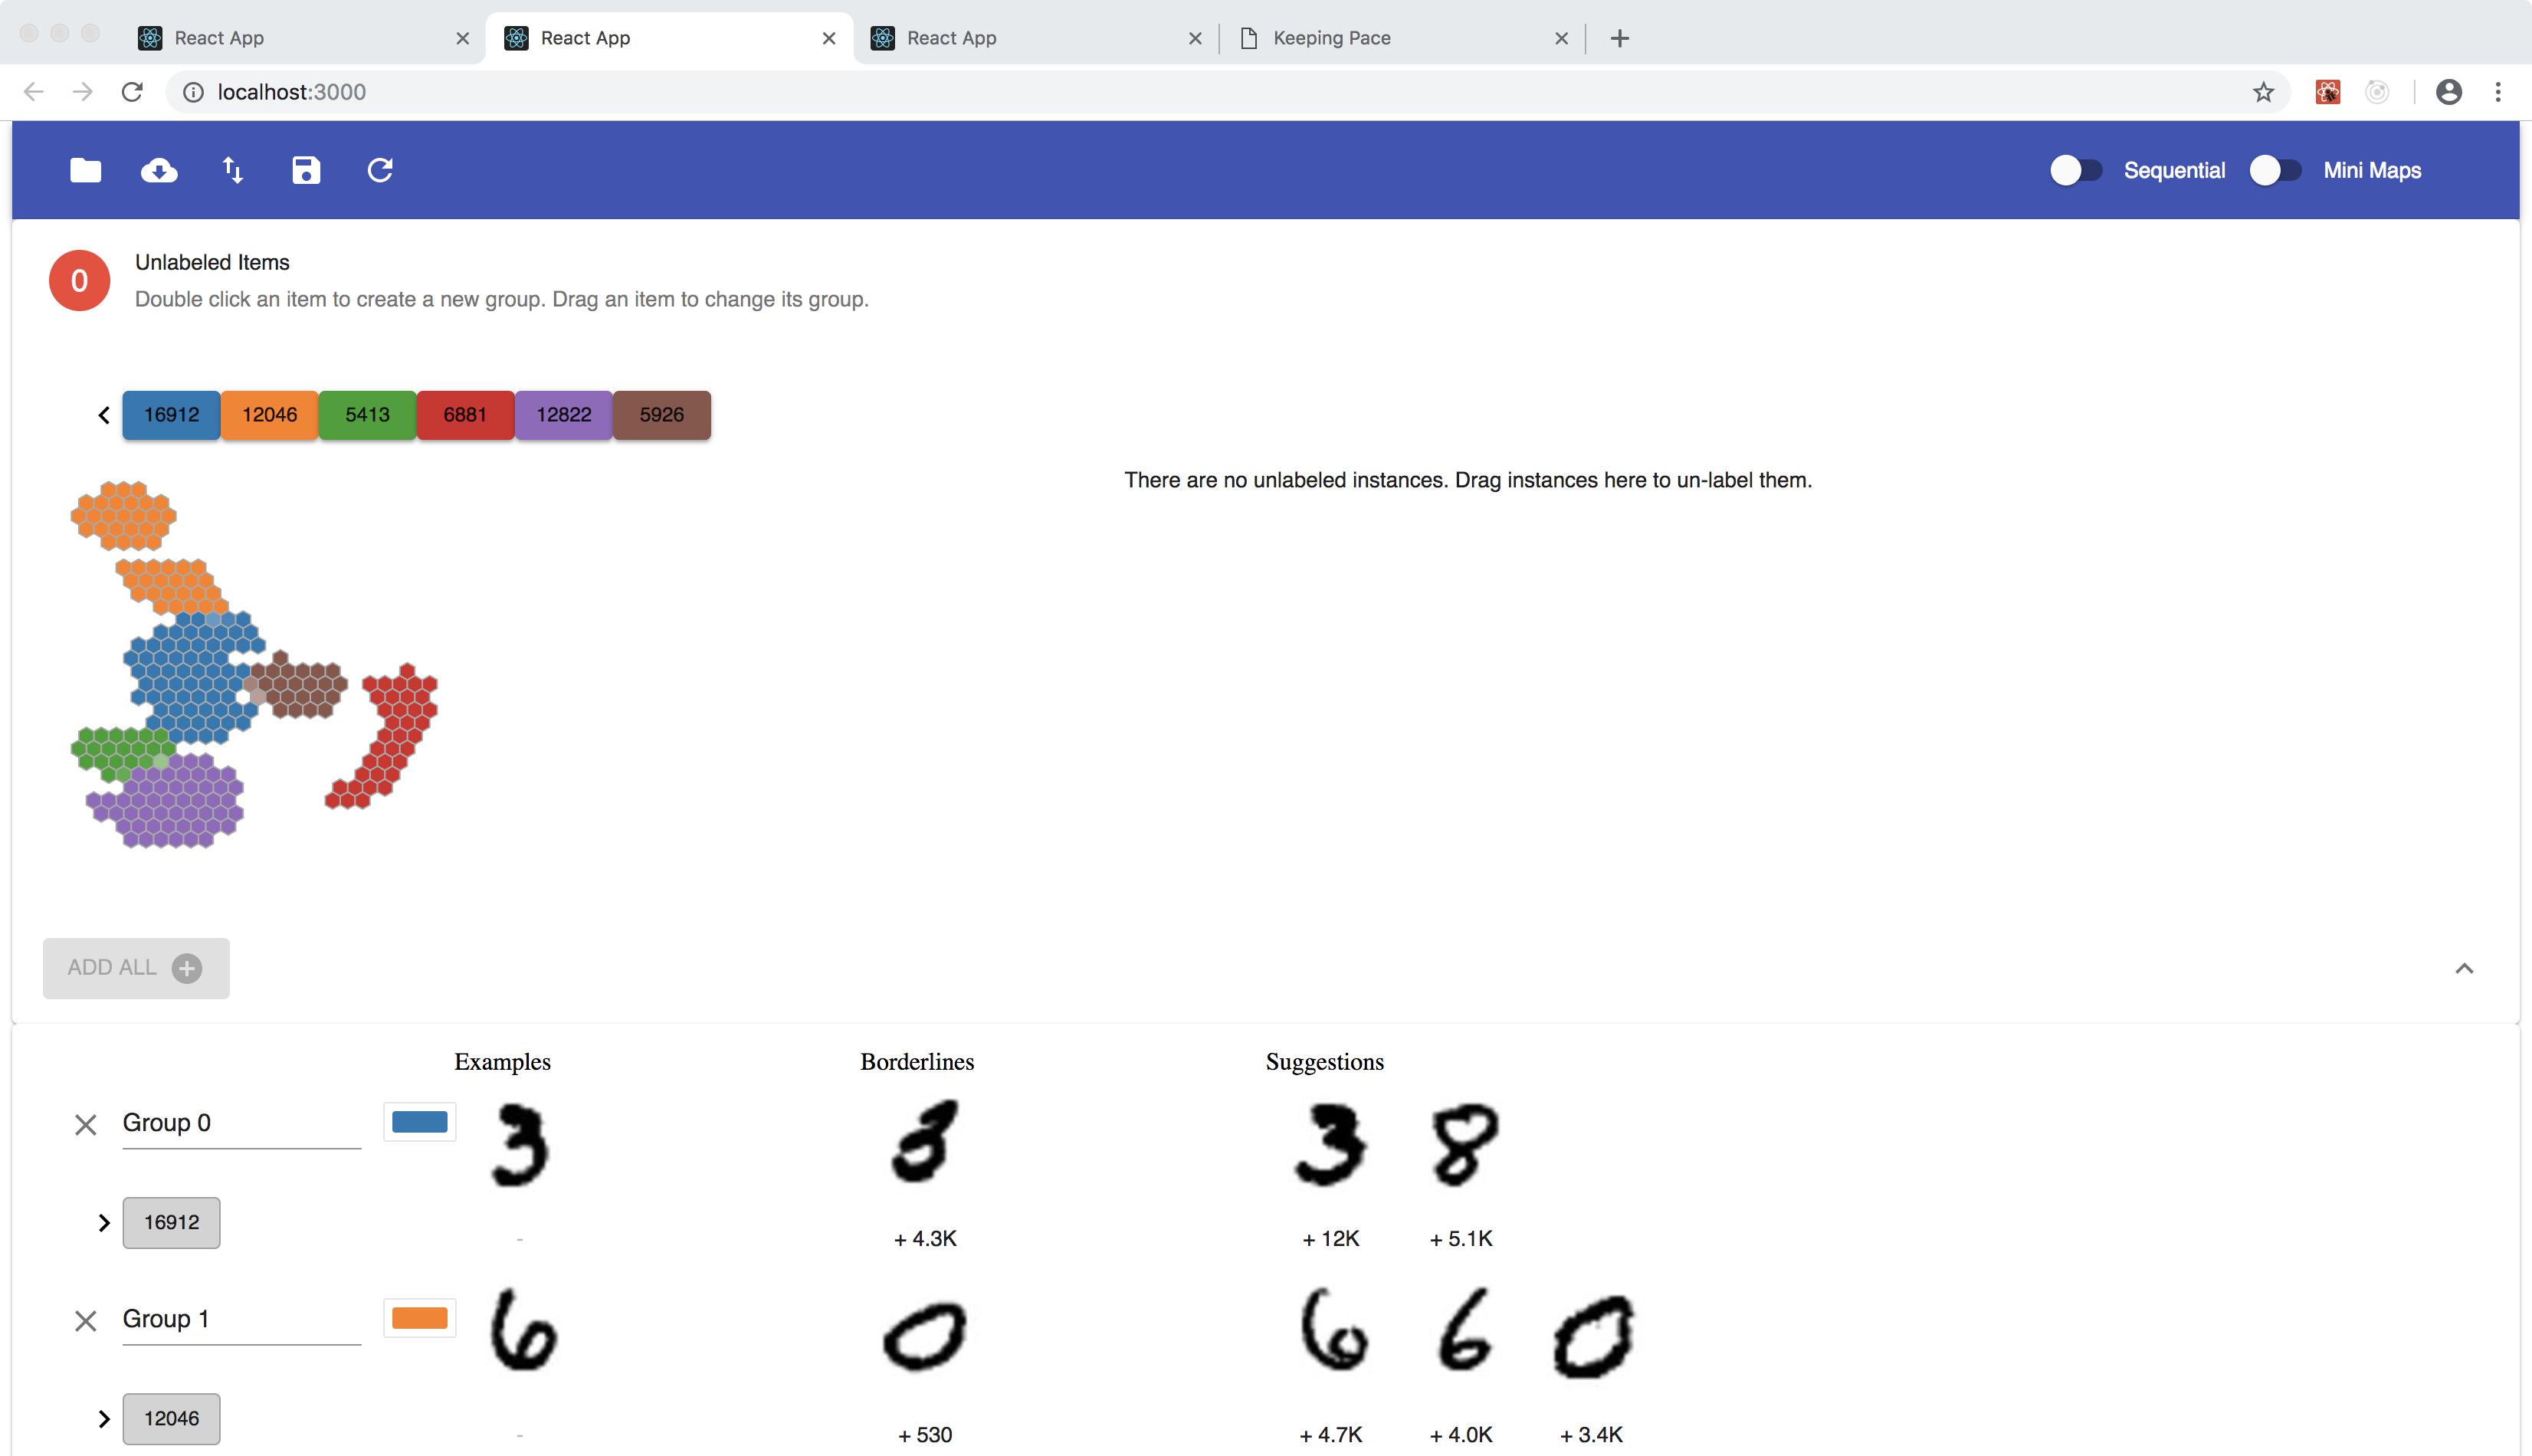Click the Group 0 name field
This screenshot has height=1456, width=2532.
241,1123
